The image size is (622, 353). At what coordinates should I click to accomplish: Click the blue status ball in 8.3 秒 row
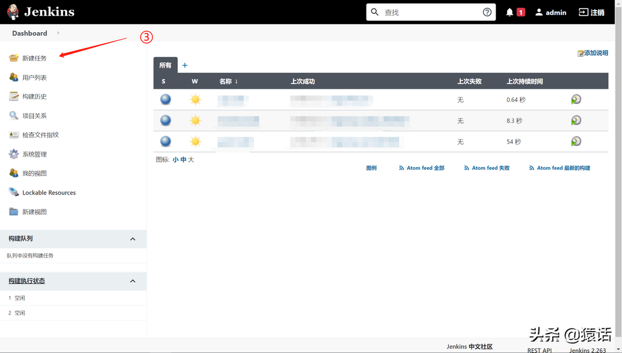pos(165,120)
